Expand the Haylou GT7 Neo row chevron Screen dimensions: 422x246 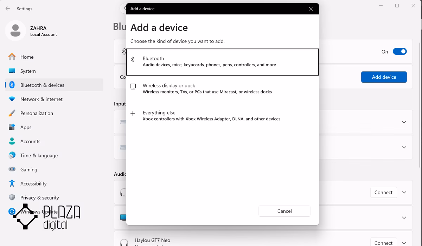click(404, 243)
